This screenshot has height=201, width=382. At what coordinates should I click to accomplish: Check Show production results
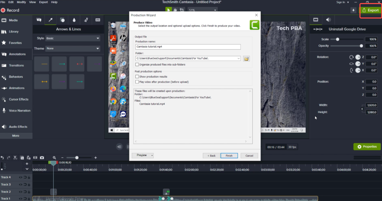click(x=137, y=76)
